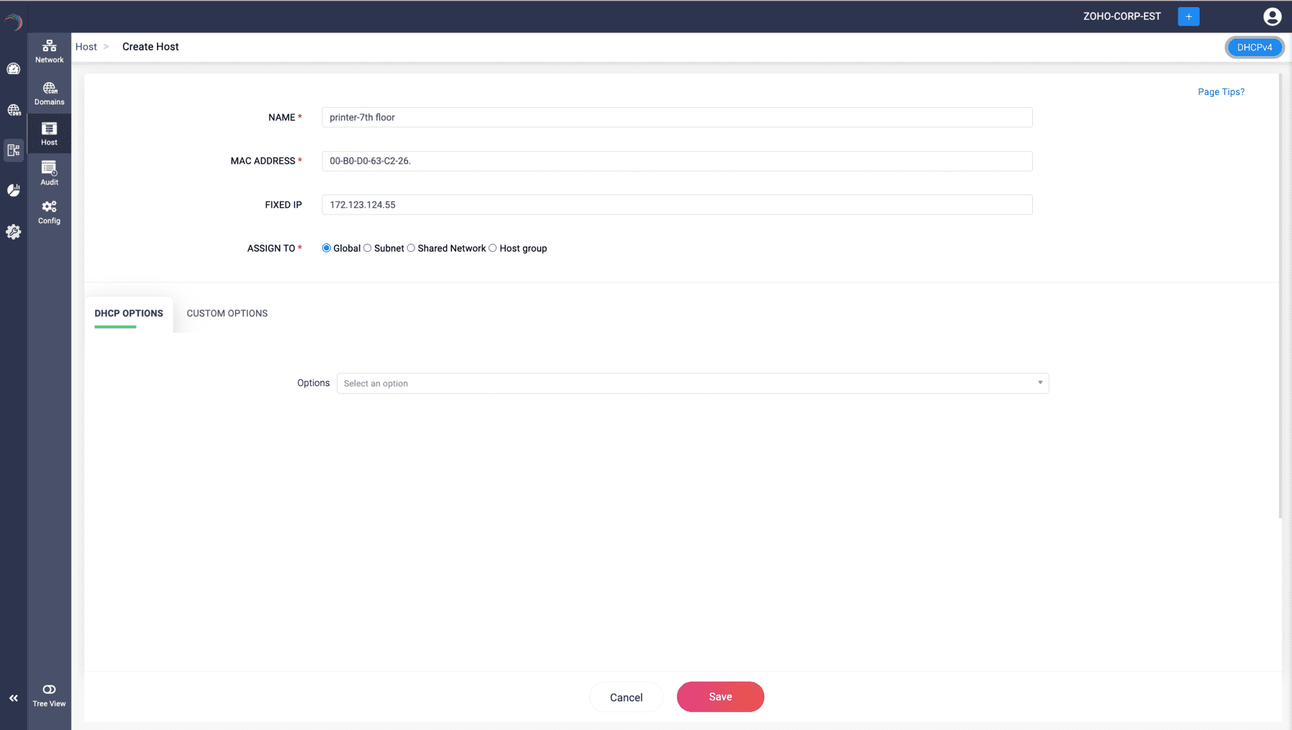Click the dashboard speedometer icon
1292x730 pixels.
[x=14, y=68]
